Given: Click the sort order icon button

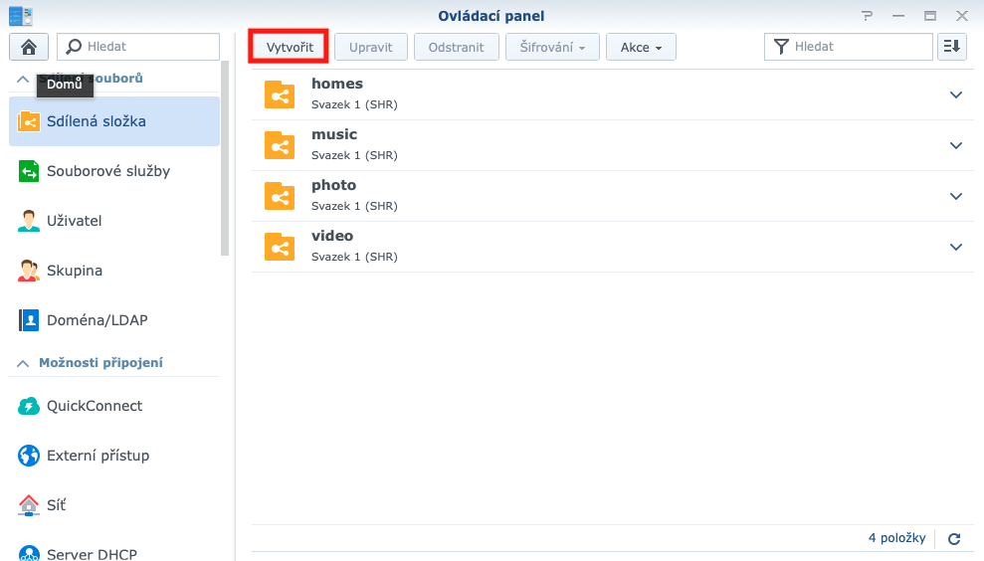Looking at the screenshot, I should pos(952,47).
